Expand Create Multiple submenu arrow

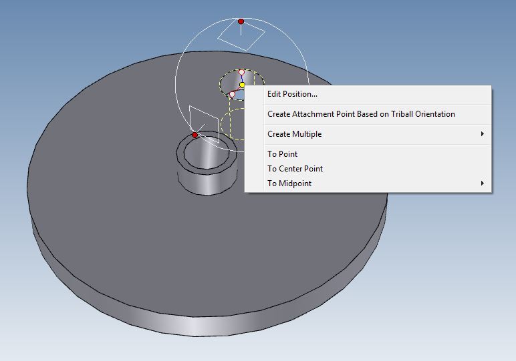tap(483, 134)
